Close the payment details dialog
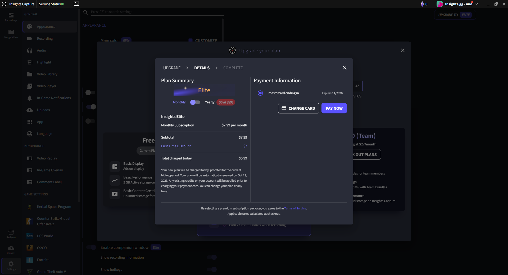The width and height of the screenshot is (508, 275). (x=344, y=68)
